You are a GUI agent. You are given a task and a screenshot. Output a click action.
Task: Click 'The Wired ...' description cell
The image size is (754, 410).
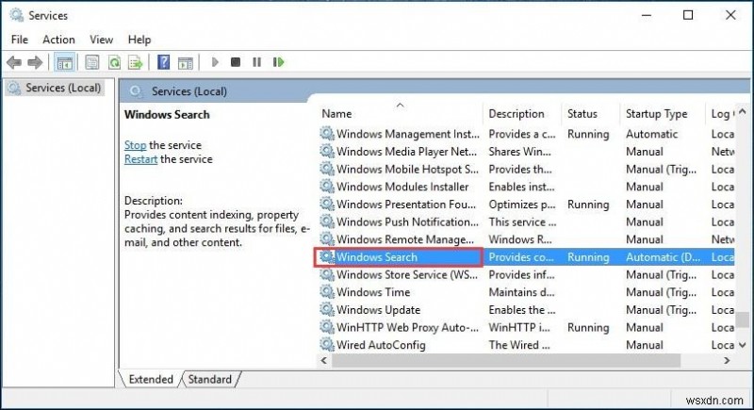(519, 345)
